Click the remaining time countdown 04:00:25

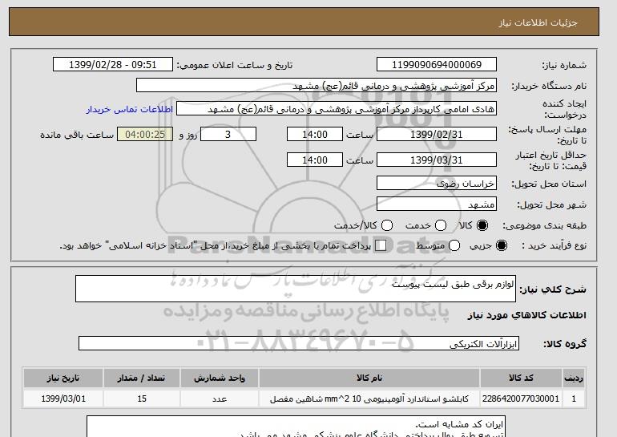[x=145, y=134]
